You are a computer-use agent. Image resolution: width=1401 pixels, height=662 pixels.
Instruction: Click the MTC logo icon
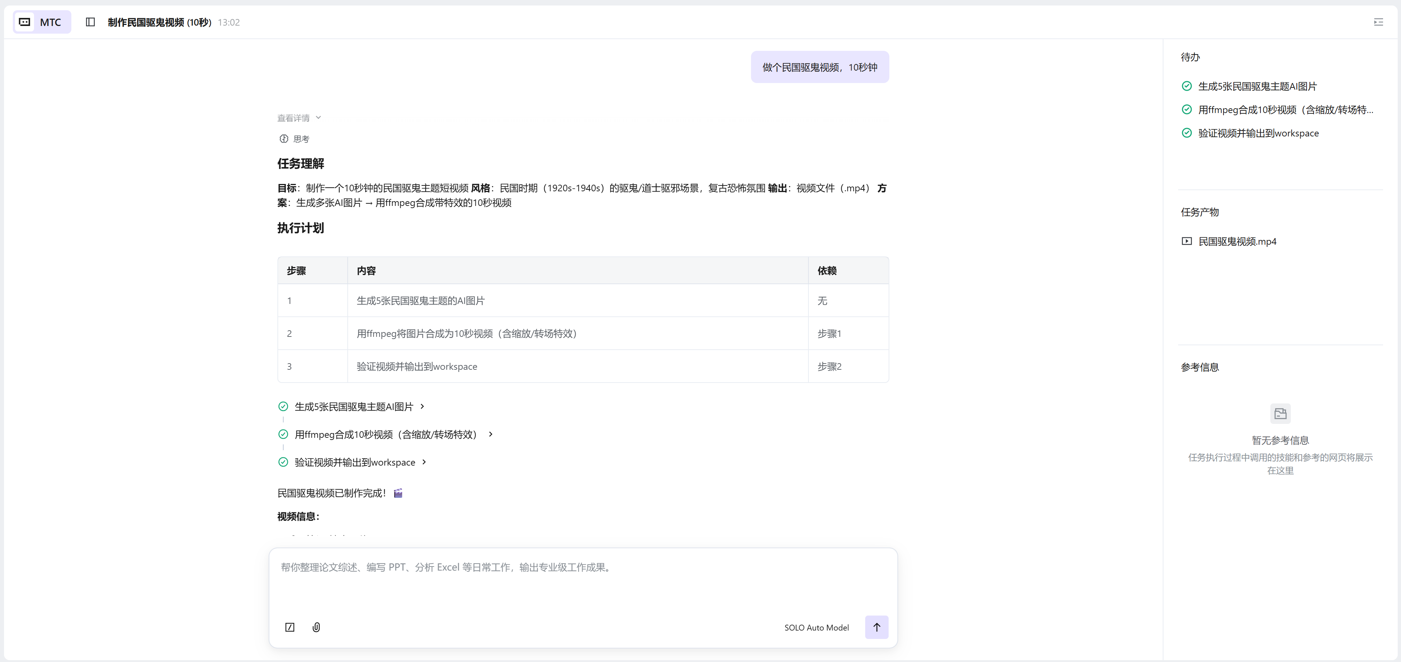click(25, 22)
